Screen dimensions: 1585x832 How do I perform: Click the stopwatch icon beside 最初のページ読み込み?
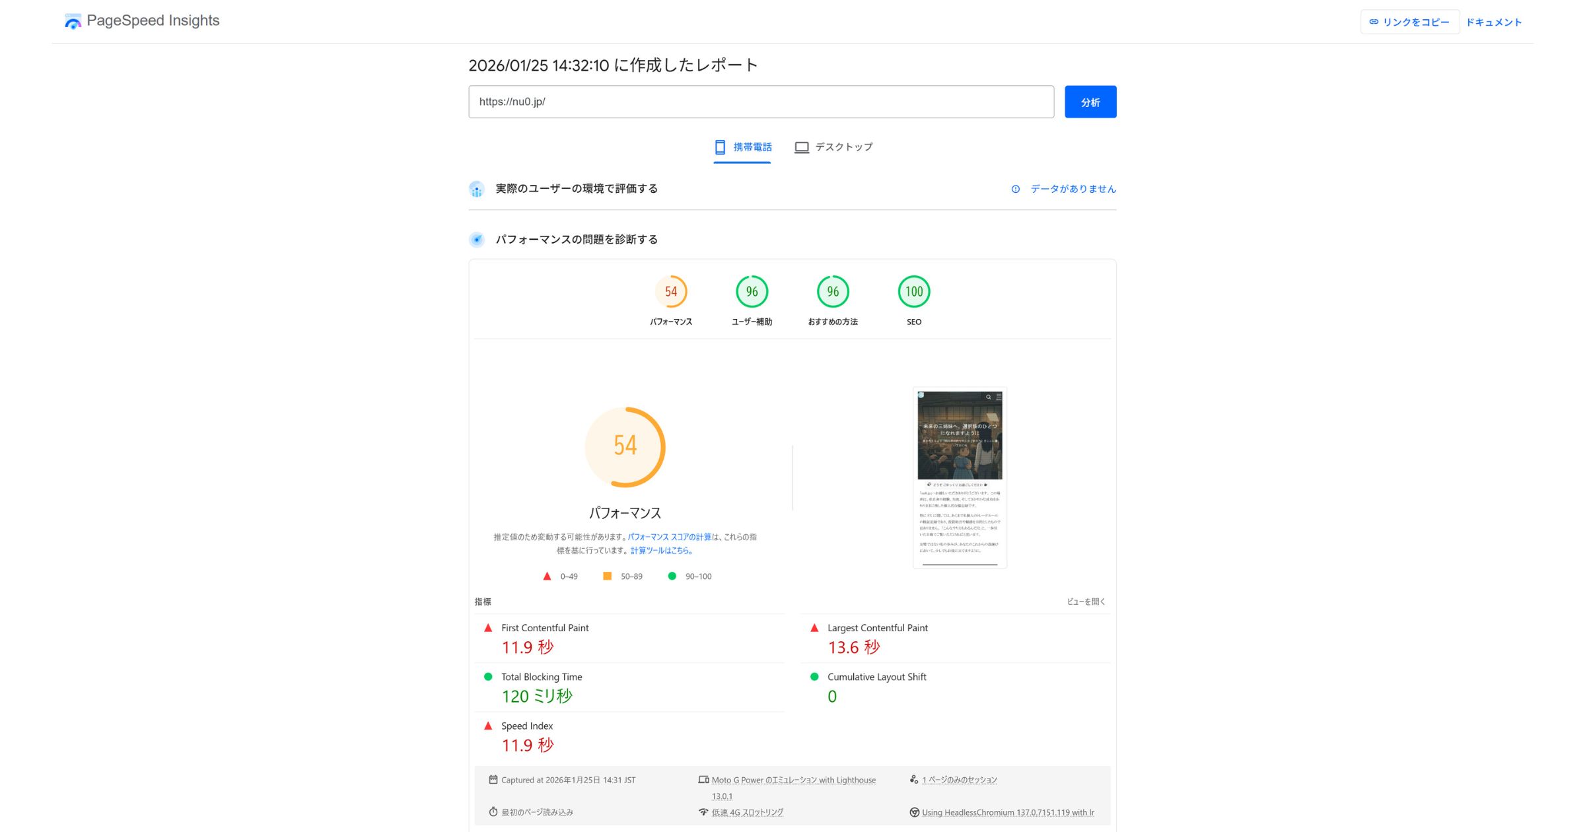493,812
